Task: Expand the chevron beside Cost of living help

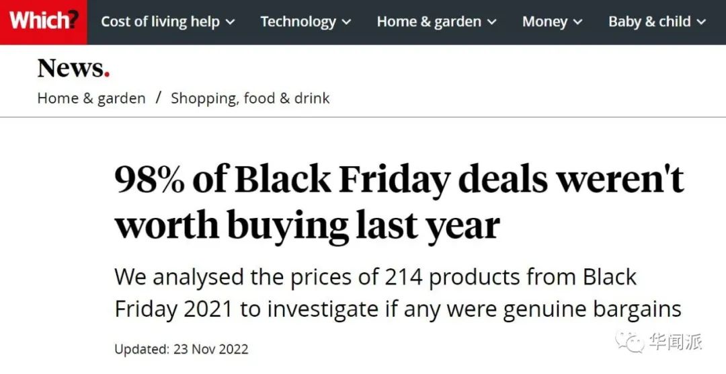Action: [x=230, y=22]
